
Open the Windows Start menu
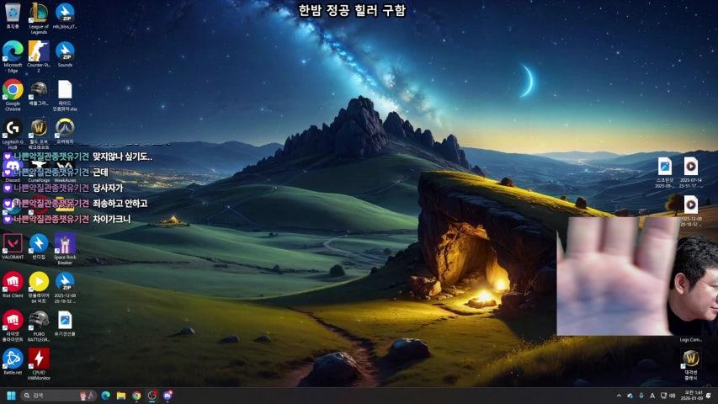click(12, 396)
